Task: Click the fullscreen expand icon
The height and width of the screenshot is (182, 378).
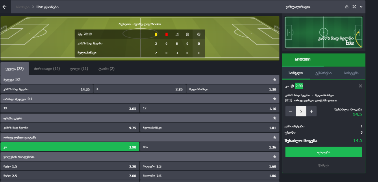Action: (x=354, y=7)
